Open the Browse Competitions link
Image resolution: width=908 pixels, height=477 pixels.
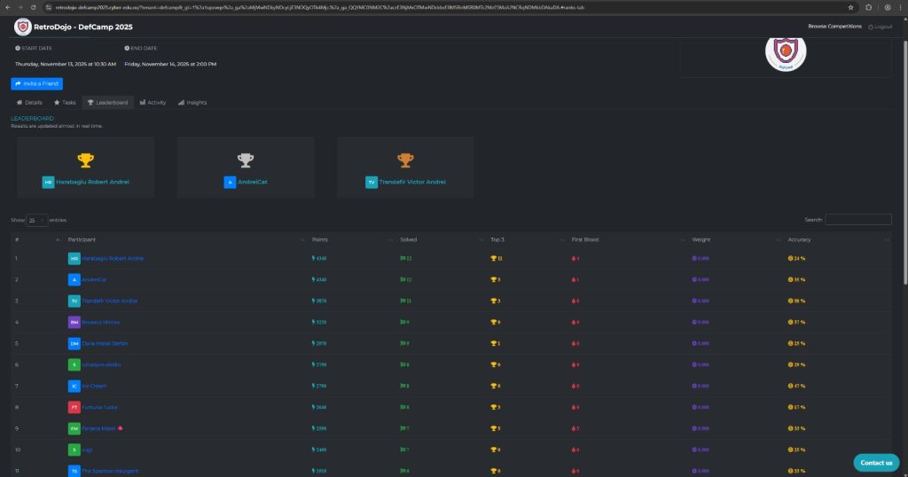(x=834, y=27)
